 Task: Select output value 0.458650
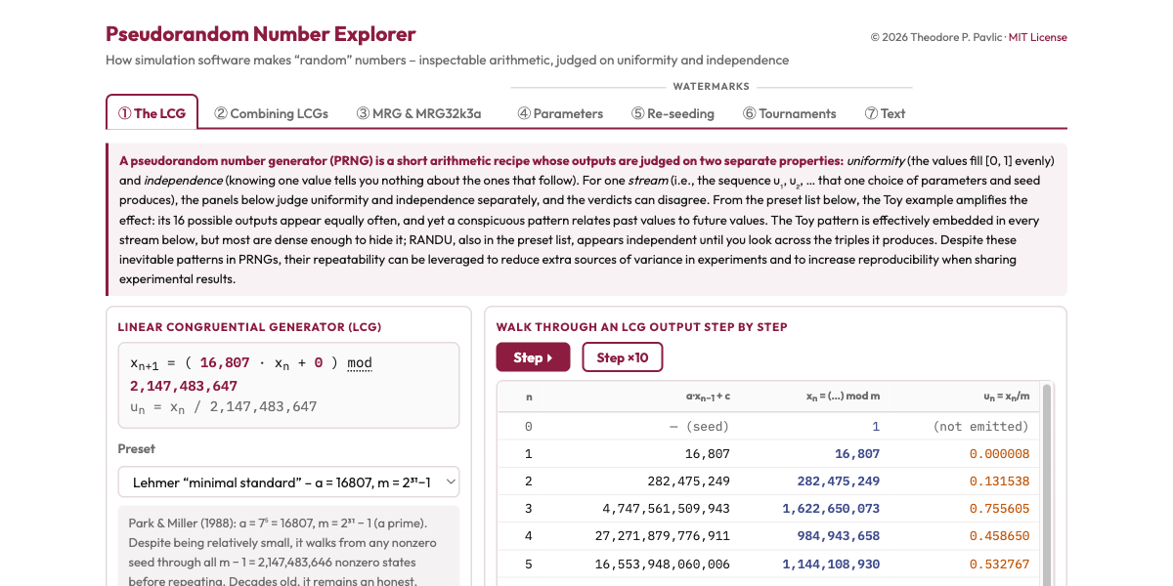coord(999,536)
